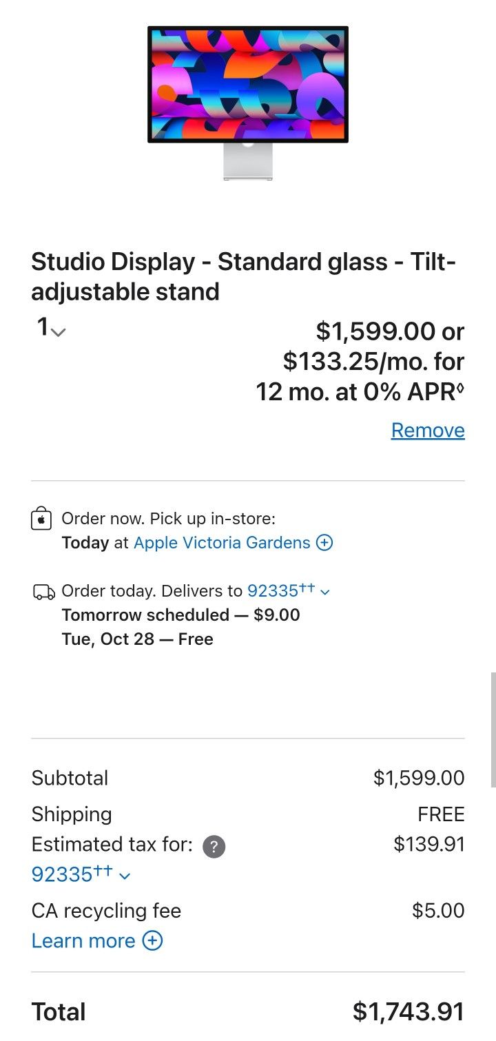The width and height of the screenshot is (496, 1041).
Task: Click the Subtotal row label
Action: click(x=70, y=778)
